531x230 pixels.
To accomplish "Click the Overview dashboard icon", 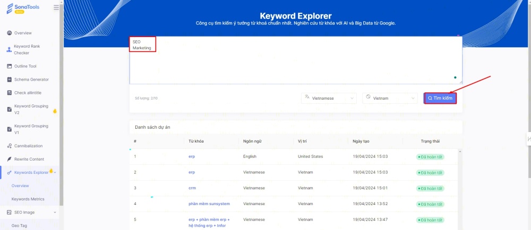I will point(10,33).
